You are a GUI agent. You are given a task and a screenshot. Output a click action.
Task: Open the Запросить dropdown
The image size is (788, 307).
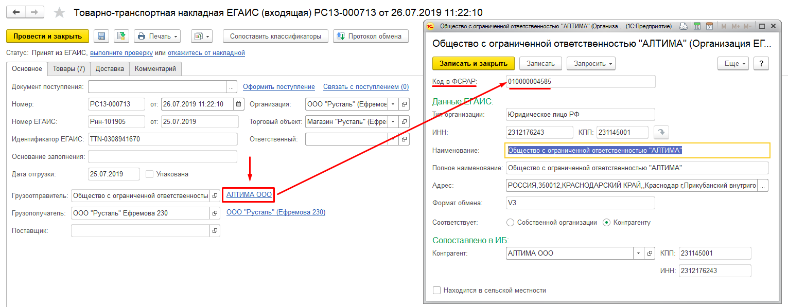pyautogui.click(x=591, y=63)
